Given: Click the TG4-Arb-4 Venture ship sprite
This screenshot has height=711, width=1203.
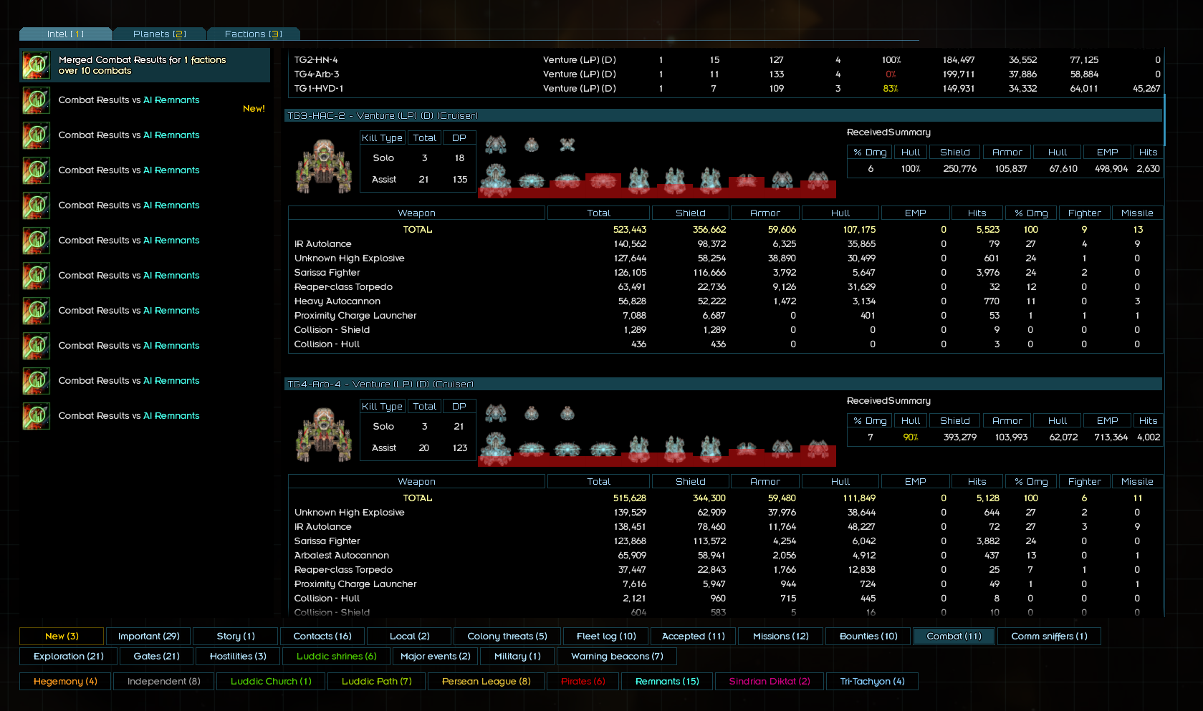Looking at the screenshot, I should (324, 435).
